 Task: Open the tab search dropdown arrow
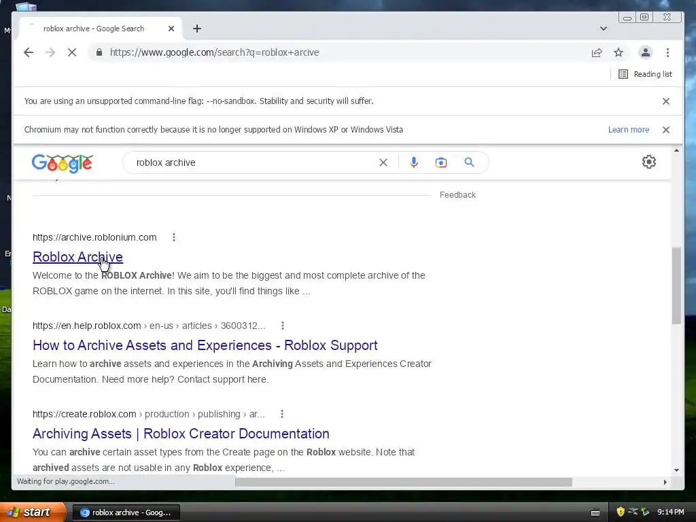tap(604, 29)
